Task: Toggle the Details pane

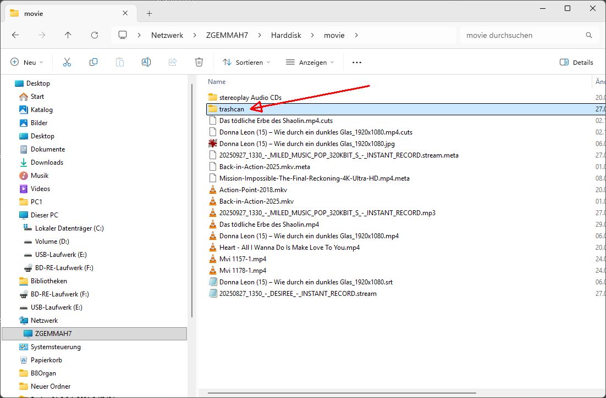Action: (x=576, y=63)
